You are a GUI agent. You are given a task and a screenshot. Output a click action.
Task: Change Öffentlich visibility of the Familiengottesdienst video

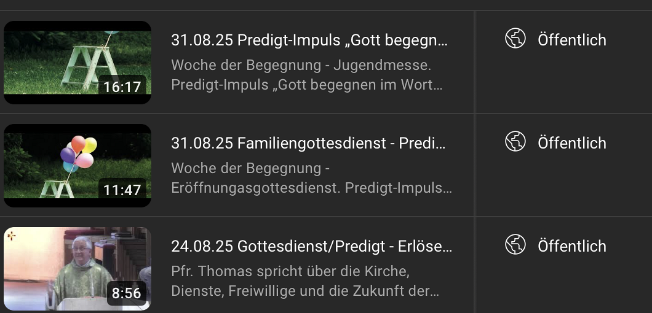pyautogui.click(x=571, y=143)
